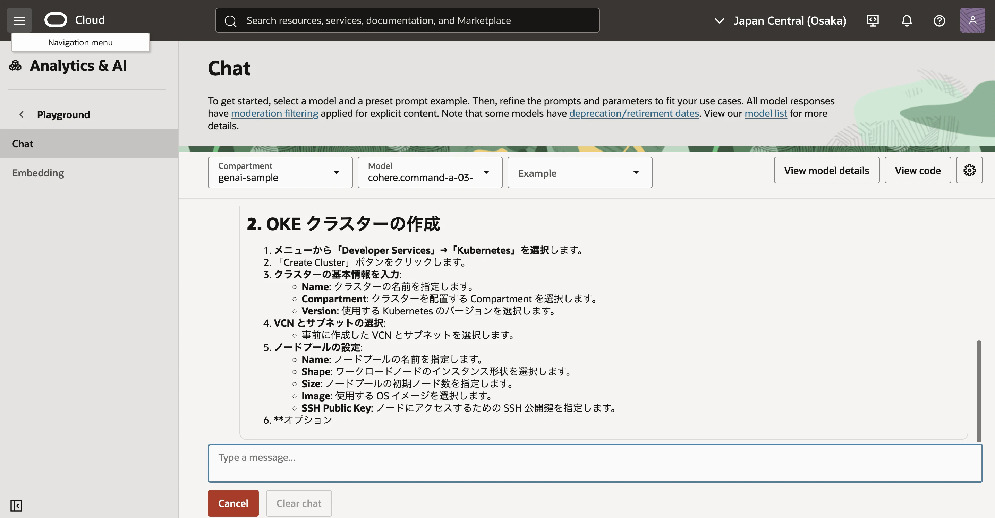Open chat settings gear icon
This screenshot has width=995, height=518.
point(969,170)
